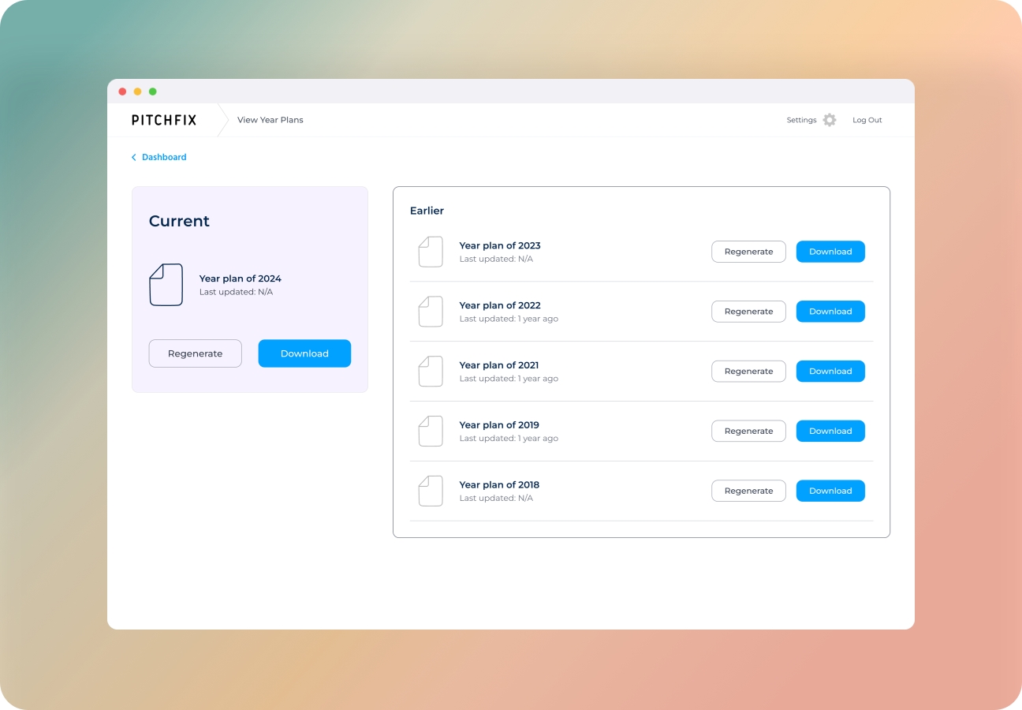
Task: Download the year plan of 2023
Action: coord(830,252)
